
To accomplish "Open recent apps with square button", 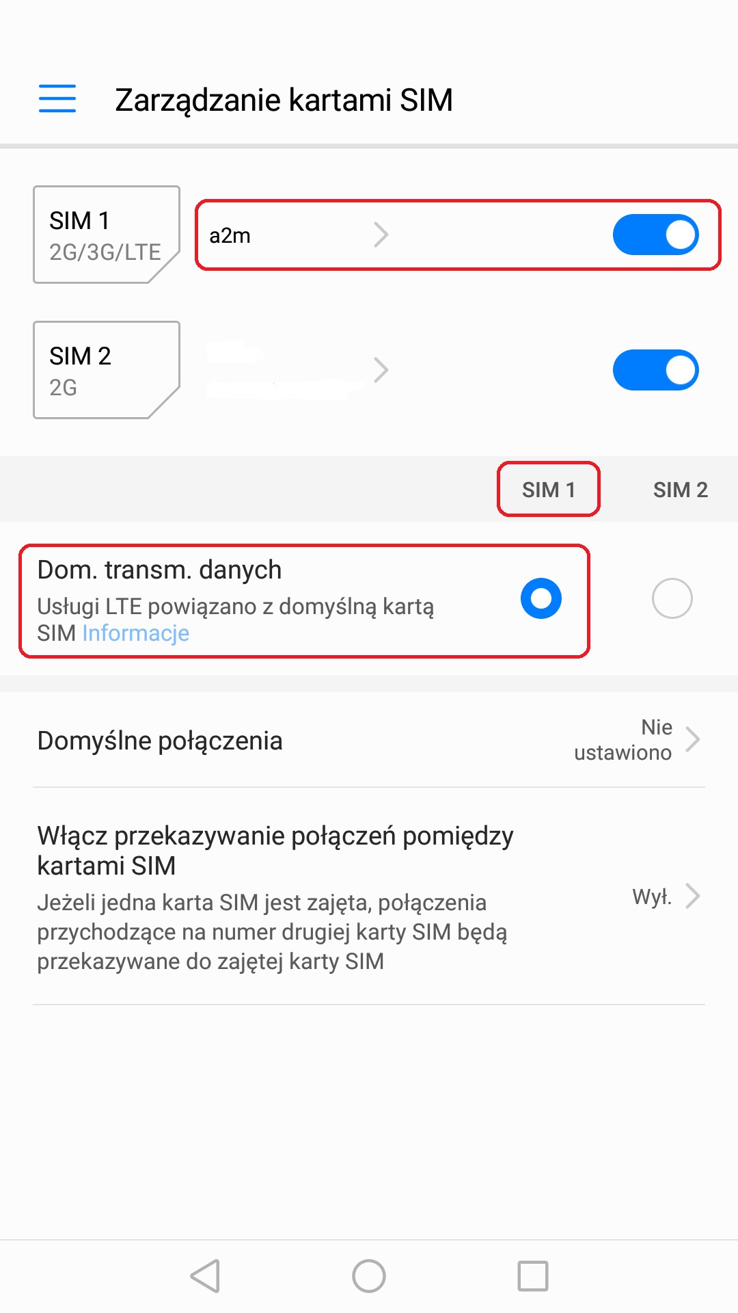I will pyautogui.click(x=532, y=1276).
